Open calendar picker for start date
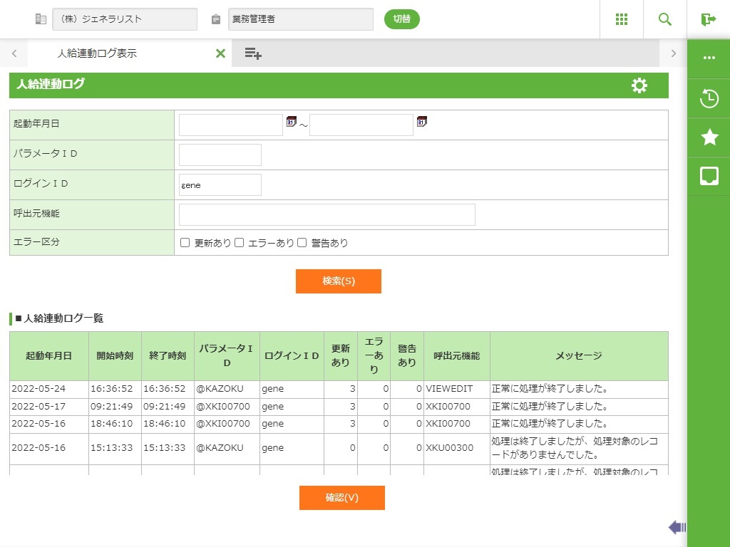 [291, 122]
